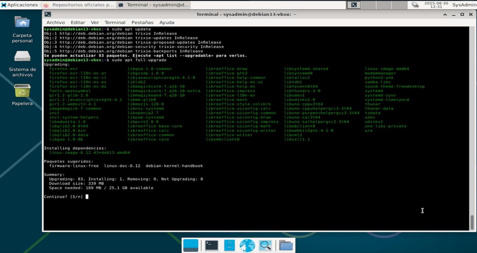
Task: Click the terminal vertical scrollbar handle
Action: (x=472, y=222)
